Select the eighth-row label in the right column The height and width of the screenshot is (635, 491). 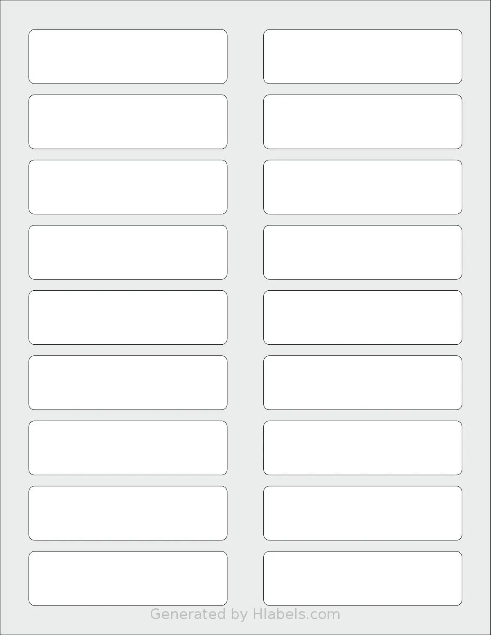[363, 513]
